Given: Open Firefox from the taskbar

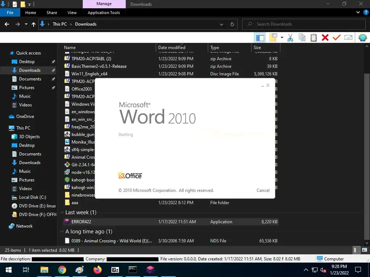Looking at the screenshot, I should (97, 270).
